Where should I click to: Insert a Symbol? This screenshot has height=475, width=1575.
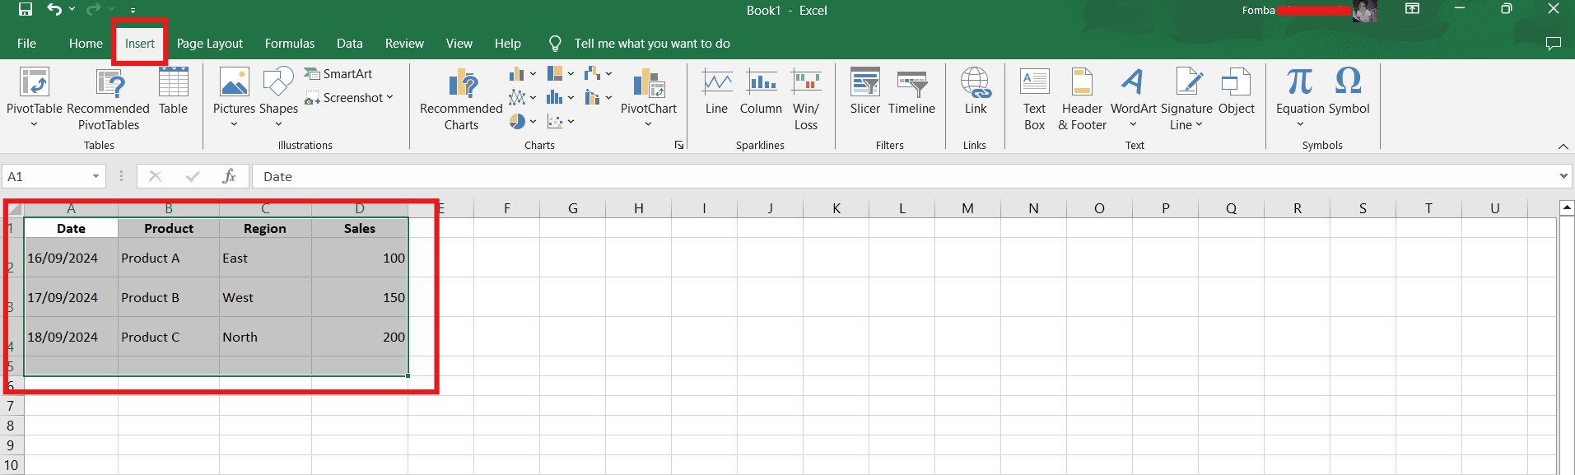pos(1349,91)
